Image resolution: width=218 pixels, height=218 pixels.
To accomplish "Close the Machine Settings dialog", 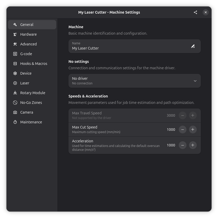I will (206, 12).
